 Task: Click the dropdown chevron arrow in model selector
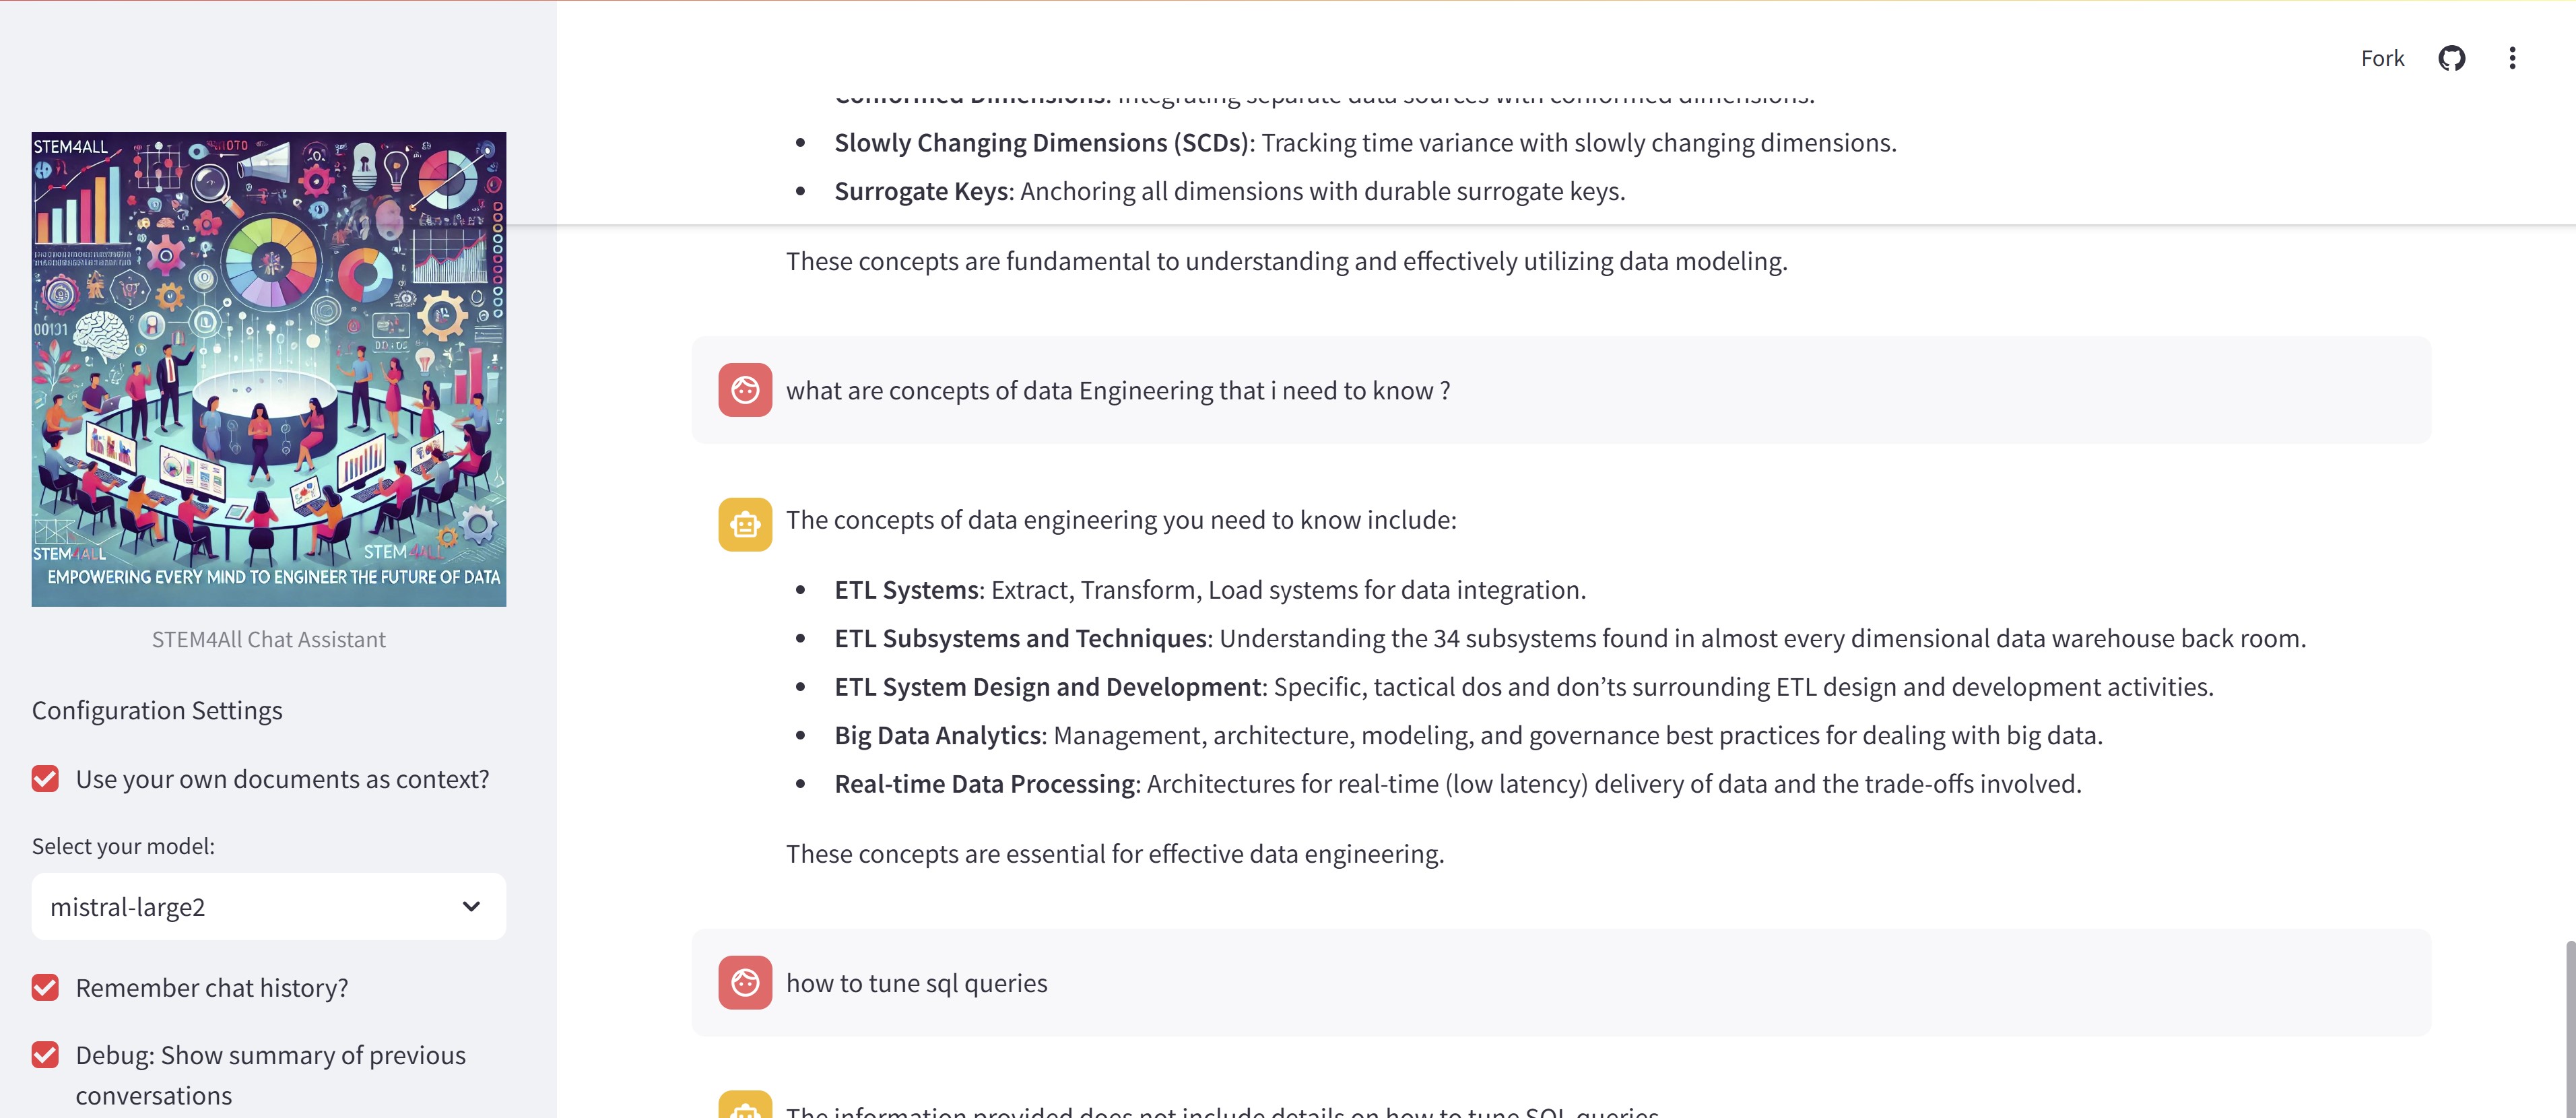[x=471, y=906]
